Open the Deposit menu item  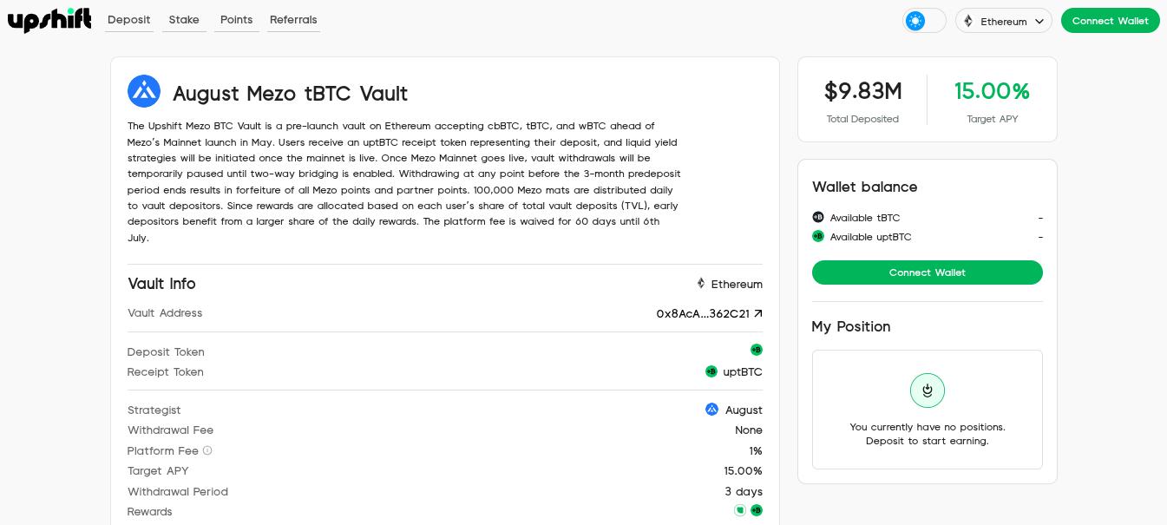point(129,20)
